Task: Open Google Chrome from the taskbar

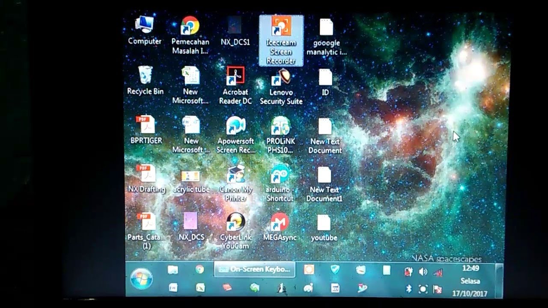Action: (x=200, y=269)
